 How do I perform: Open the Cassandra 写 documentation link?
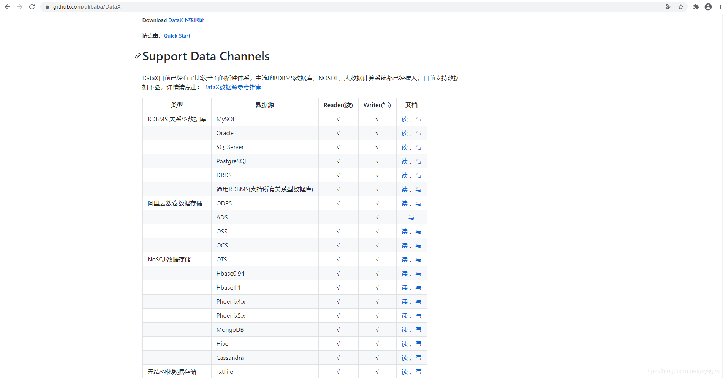coord(418,358)
